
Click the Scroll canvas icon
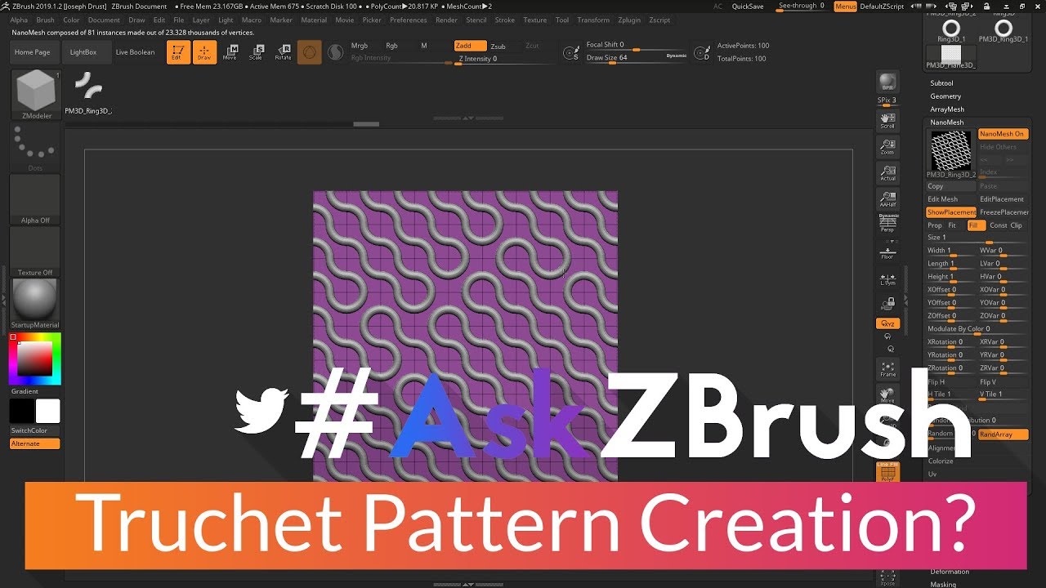pyautogui.click(x=887, y=121)
